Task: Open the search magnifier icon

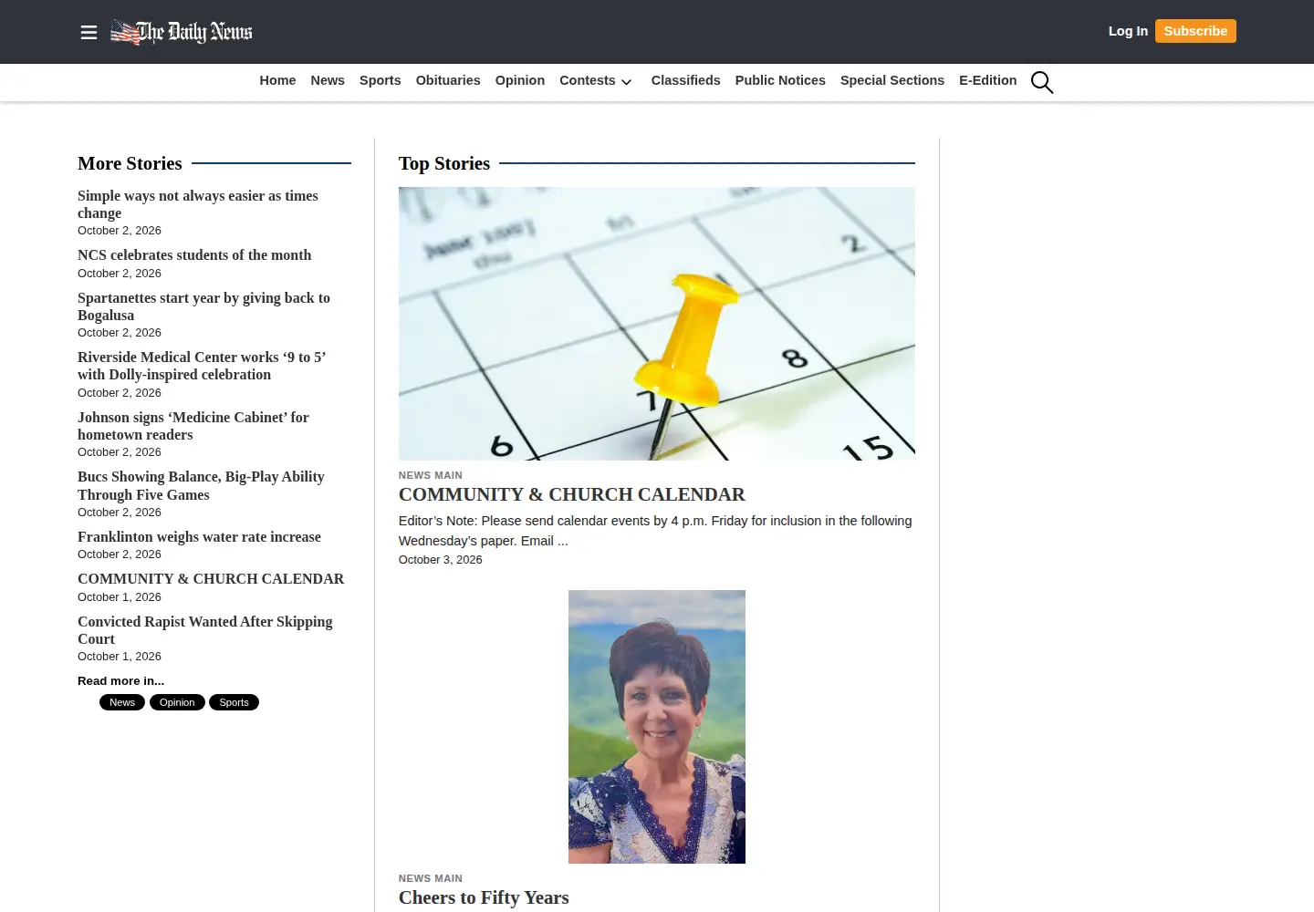Action: coord(1042,82)
